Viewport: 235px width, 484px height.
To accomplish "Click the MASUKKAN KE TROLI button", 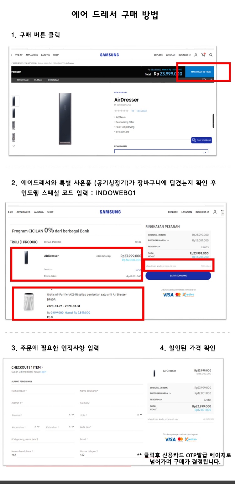I will tap(201, 72).
